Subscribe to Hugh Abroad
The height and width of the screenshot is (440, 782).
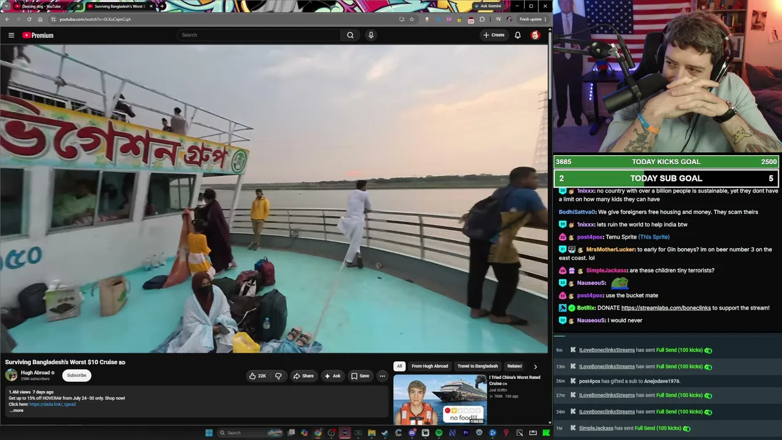[x=77, y=375]
